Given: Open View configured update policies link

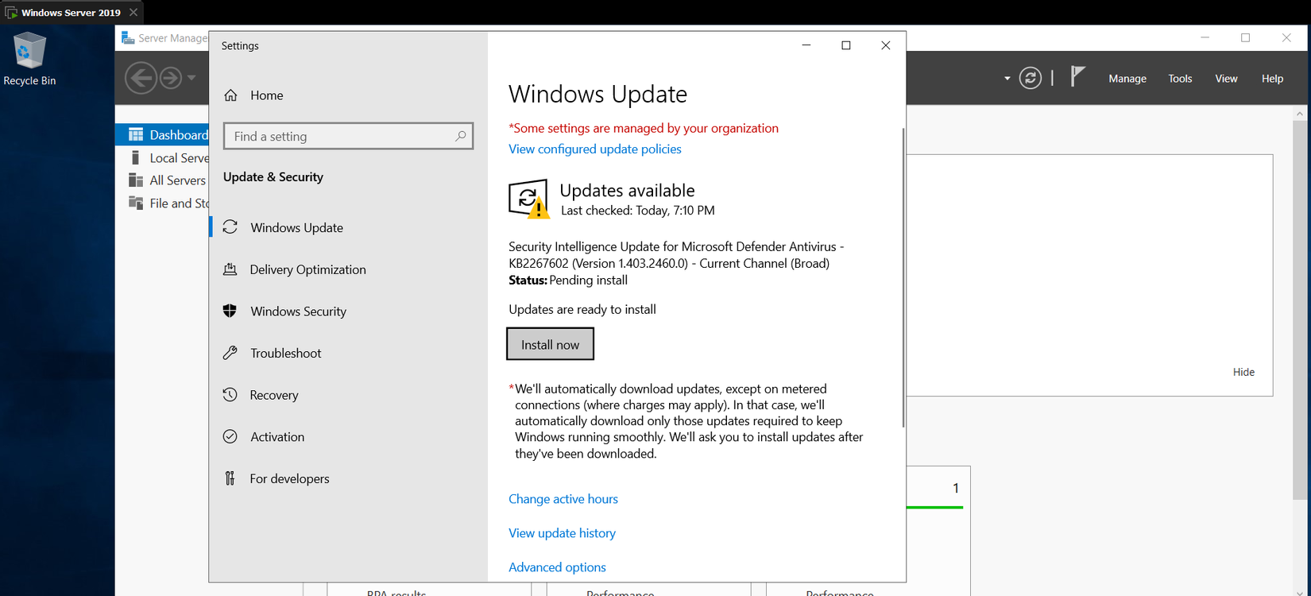Looking at the screenshot, I should point(595,149).
